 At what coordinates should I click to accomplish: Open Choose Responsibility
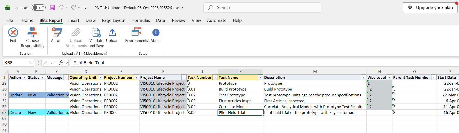click(32, 38)
